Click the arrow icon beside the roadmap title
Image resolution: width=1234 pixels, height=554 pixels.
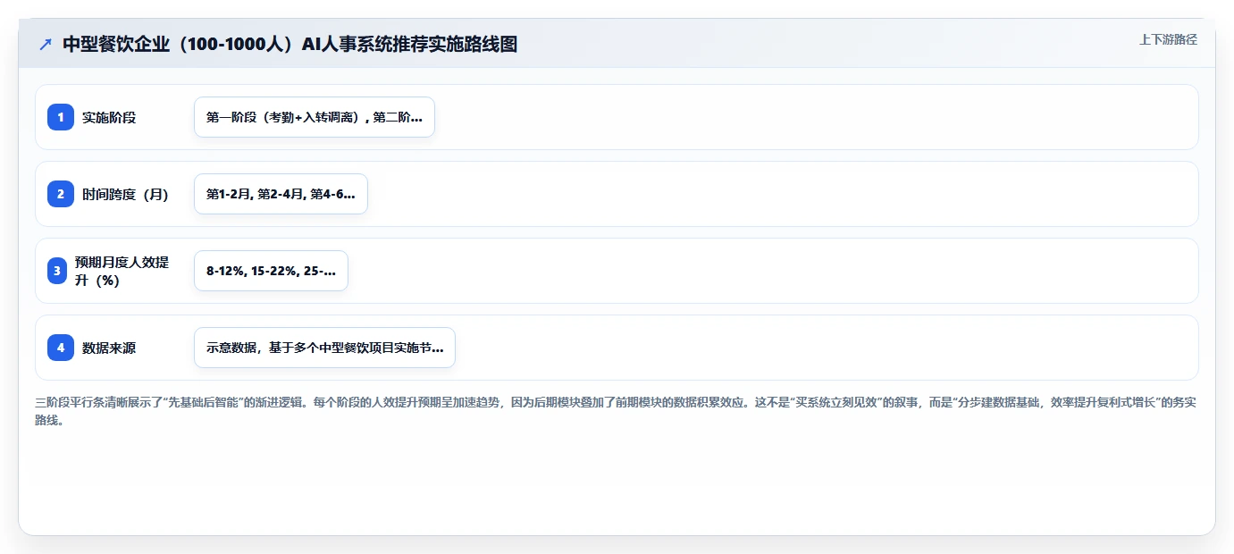click(46, 44)
